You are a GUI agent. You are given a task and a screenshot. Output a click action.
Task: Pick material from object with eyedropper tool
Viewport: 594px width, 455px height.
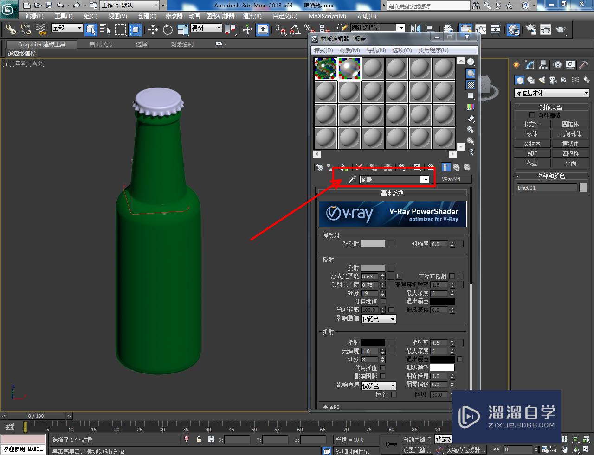pyautogui.click(x=352, y=179)
